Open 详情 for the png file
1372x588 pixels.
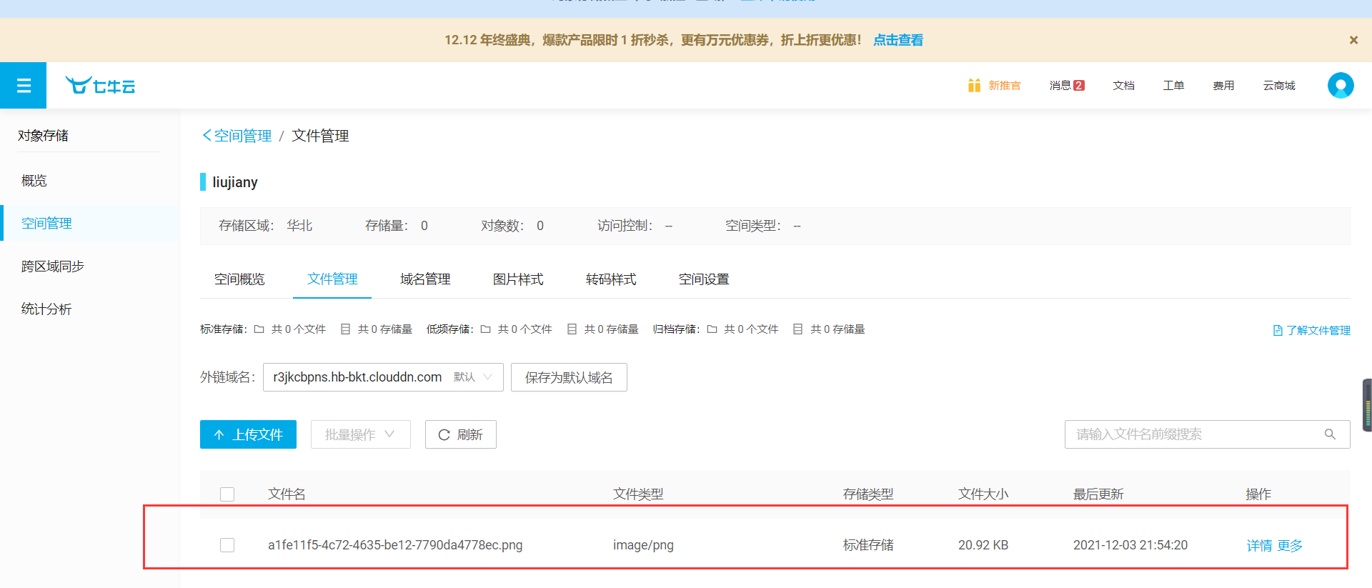1259,546
